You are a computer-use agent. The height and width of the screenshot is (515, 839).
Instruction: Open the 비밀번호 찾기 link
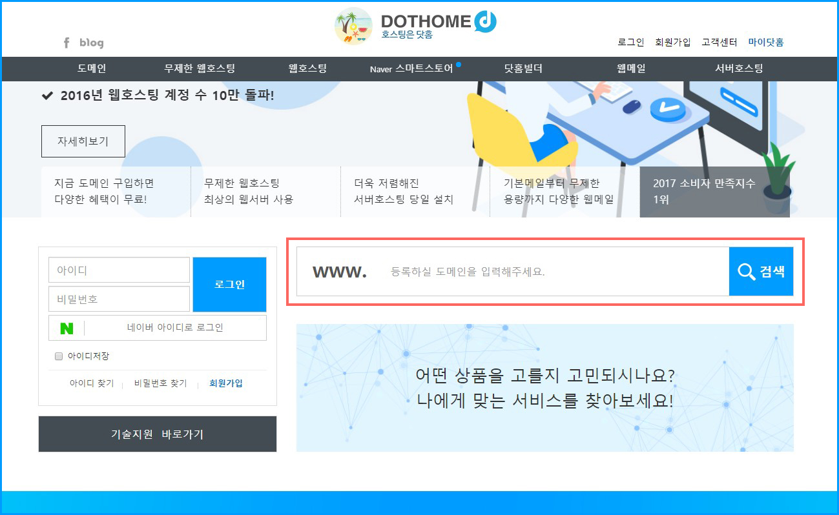click(161, 383)
